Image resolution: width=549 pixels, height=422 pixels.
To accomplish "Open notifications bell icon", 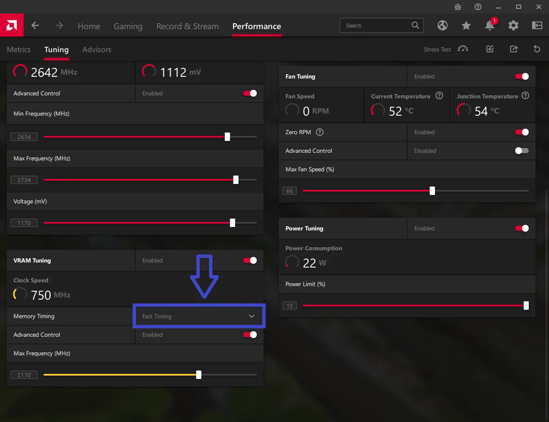I will (490, 25).
